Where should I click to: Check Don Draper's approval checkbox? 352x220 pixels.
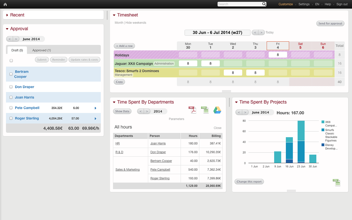(11, 87)
